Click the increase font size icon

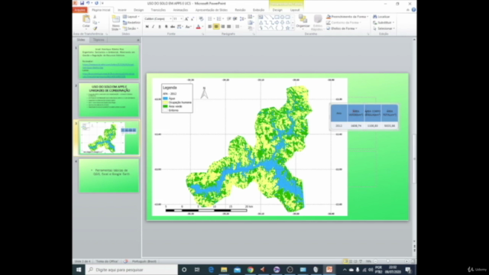(186, 19)
